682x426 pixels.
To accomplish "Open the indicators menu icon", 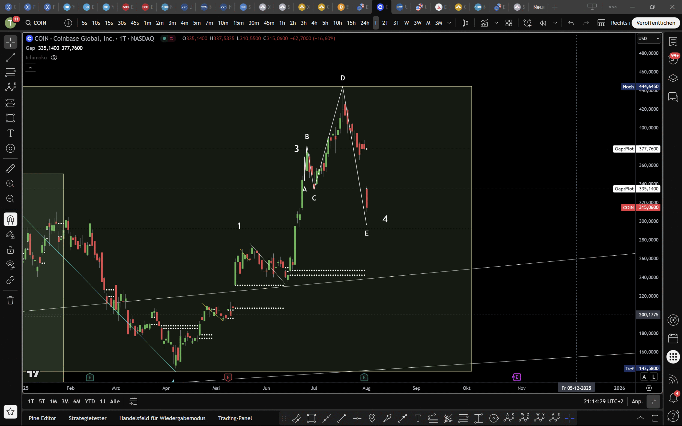I will tap(484, 23).
